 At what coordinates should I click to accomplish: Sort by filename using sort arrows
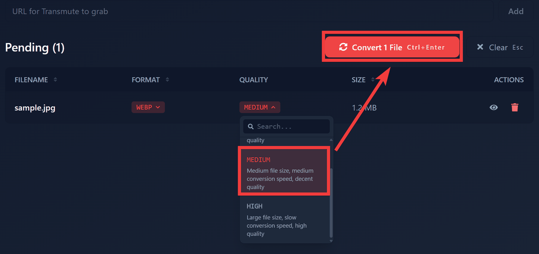(55, 80)
